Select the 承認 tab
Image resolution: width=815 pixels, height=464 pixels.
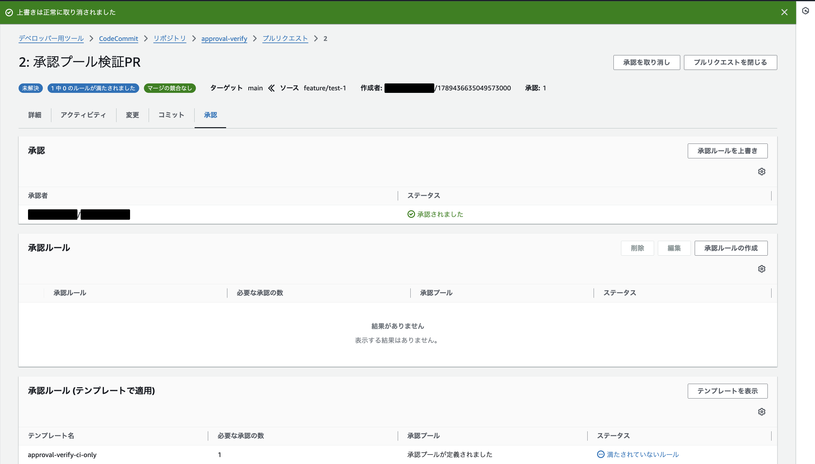pyautogui.click(x=210, y=115)
